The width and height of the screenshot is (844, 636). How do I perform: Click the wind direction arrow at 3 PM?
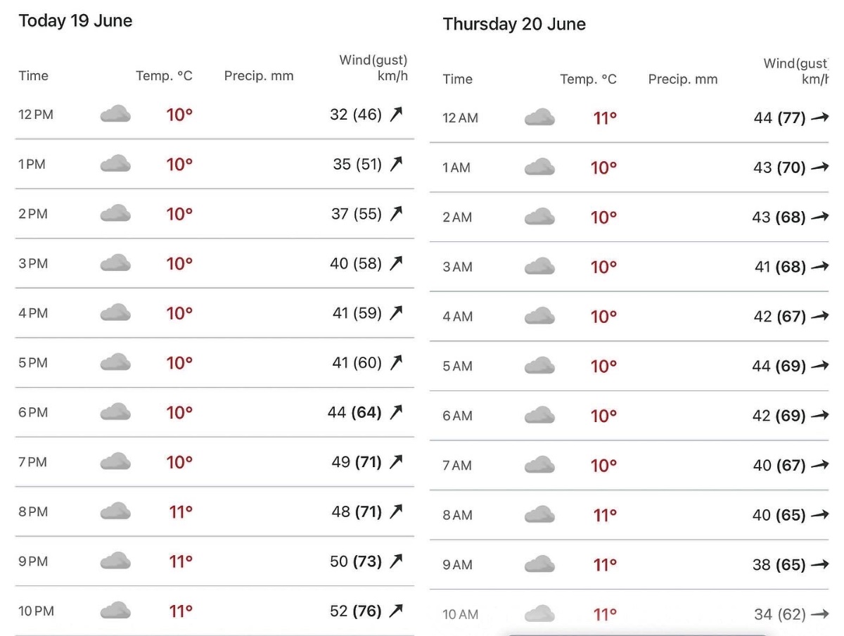(x=397, y=263)
